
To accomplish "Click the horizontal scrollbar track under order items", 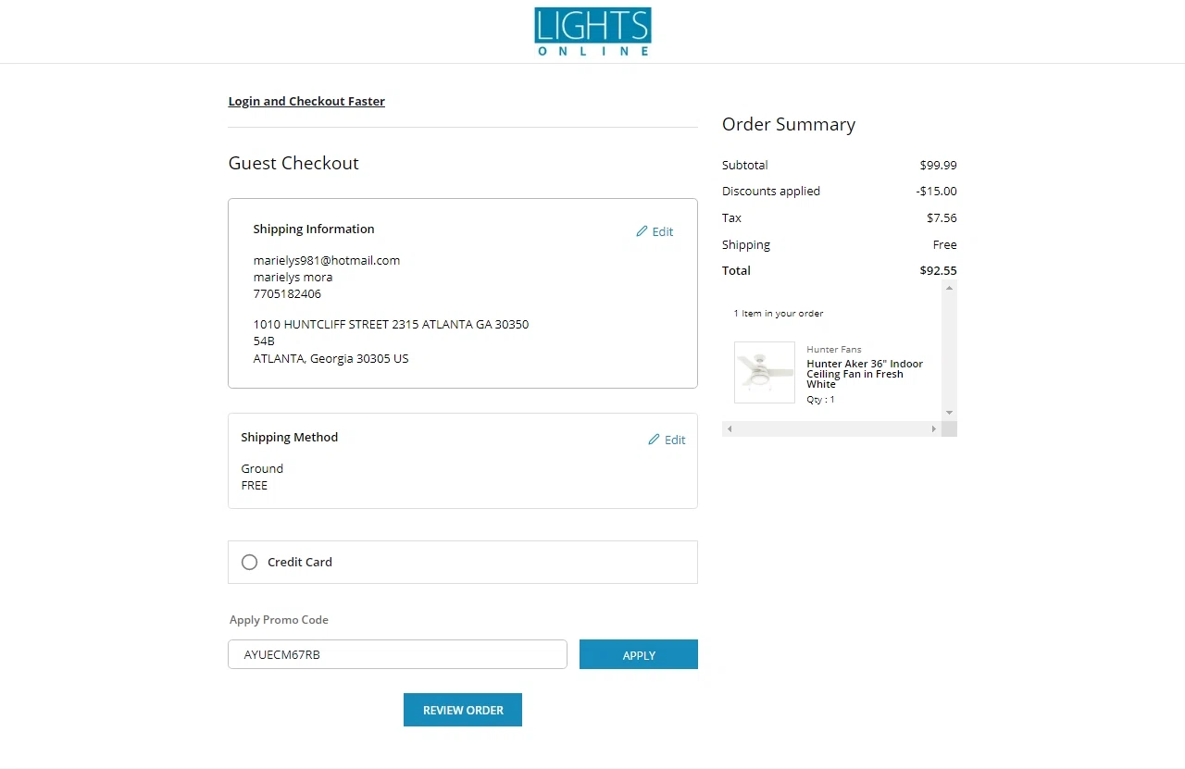I will point(831,429).
